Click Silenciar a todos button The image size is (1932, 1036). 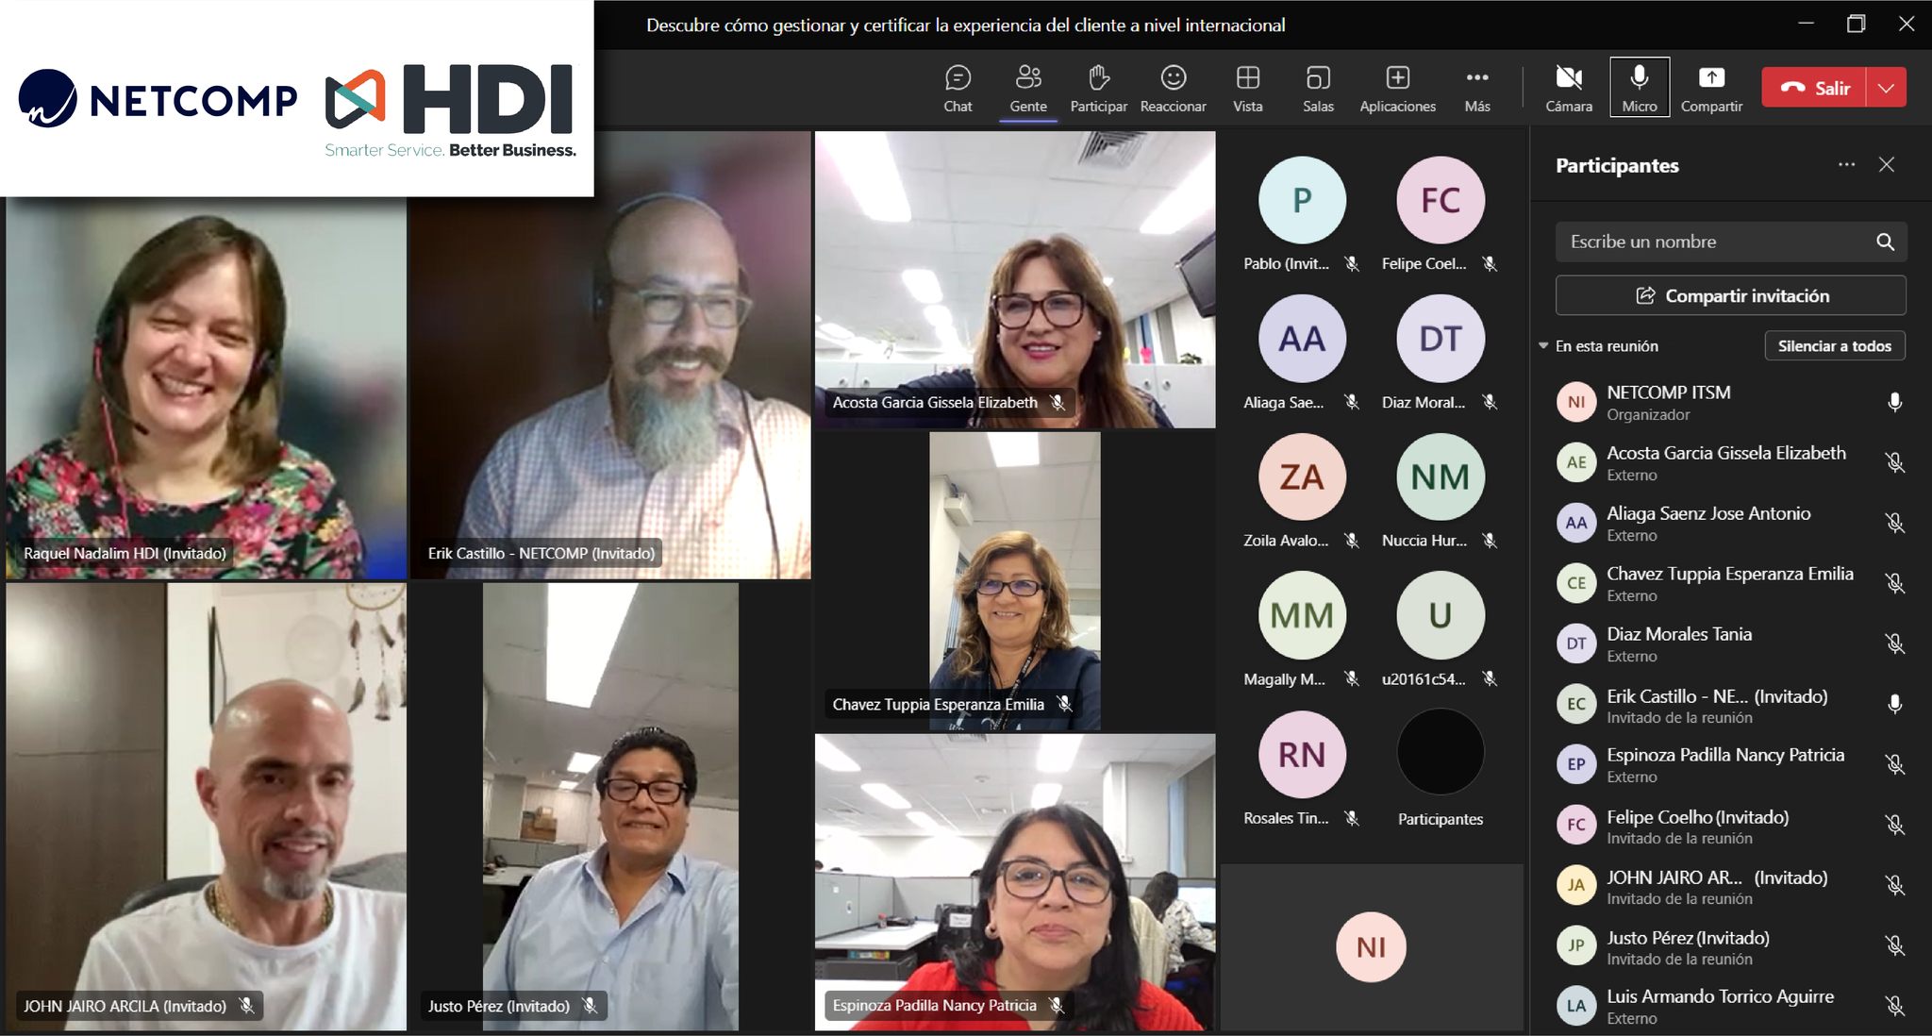point(1835,346)
